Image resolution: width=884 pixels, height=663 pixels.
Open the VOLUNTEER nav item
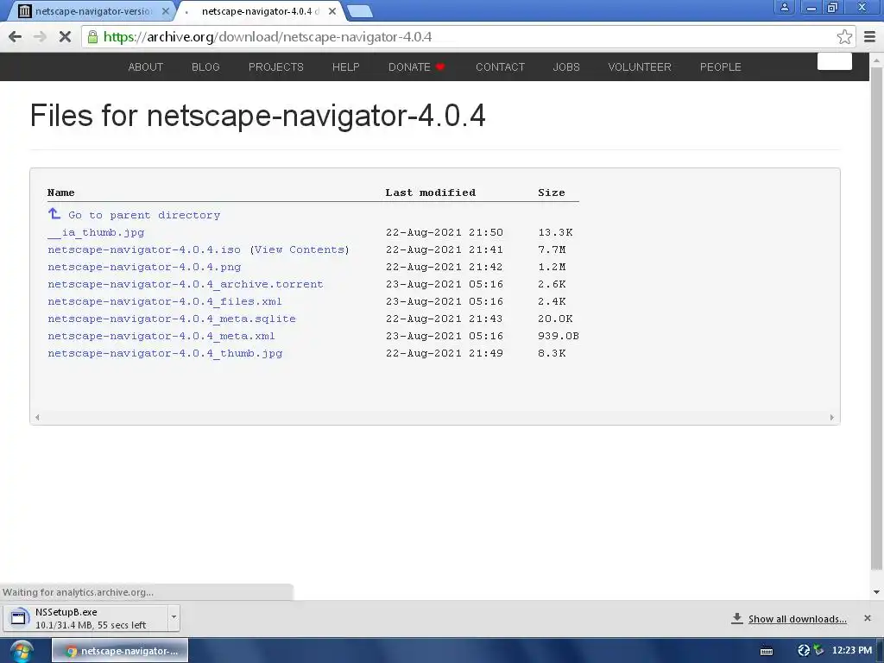[640, 67]
